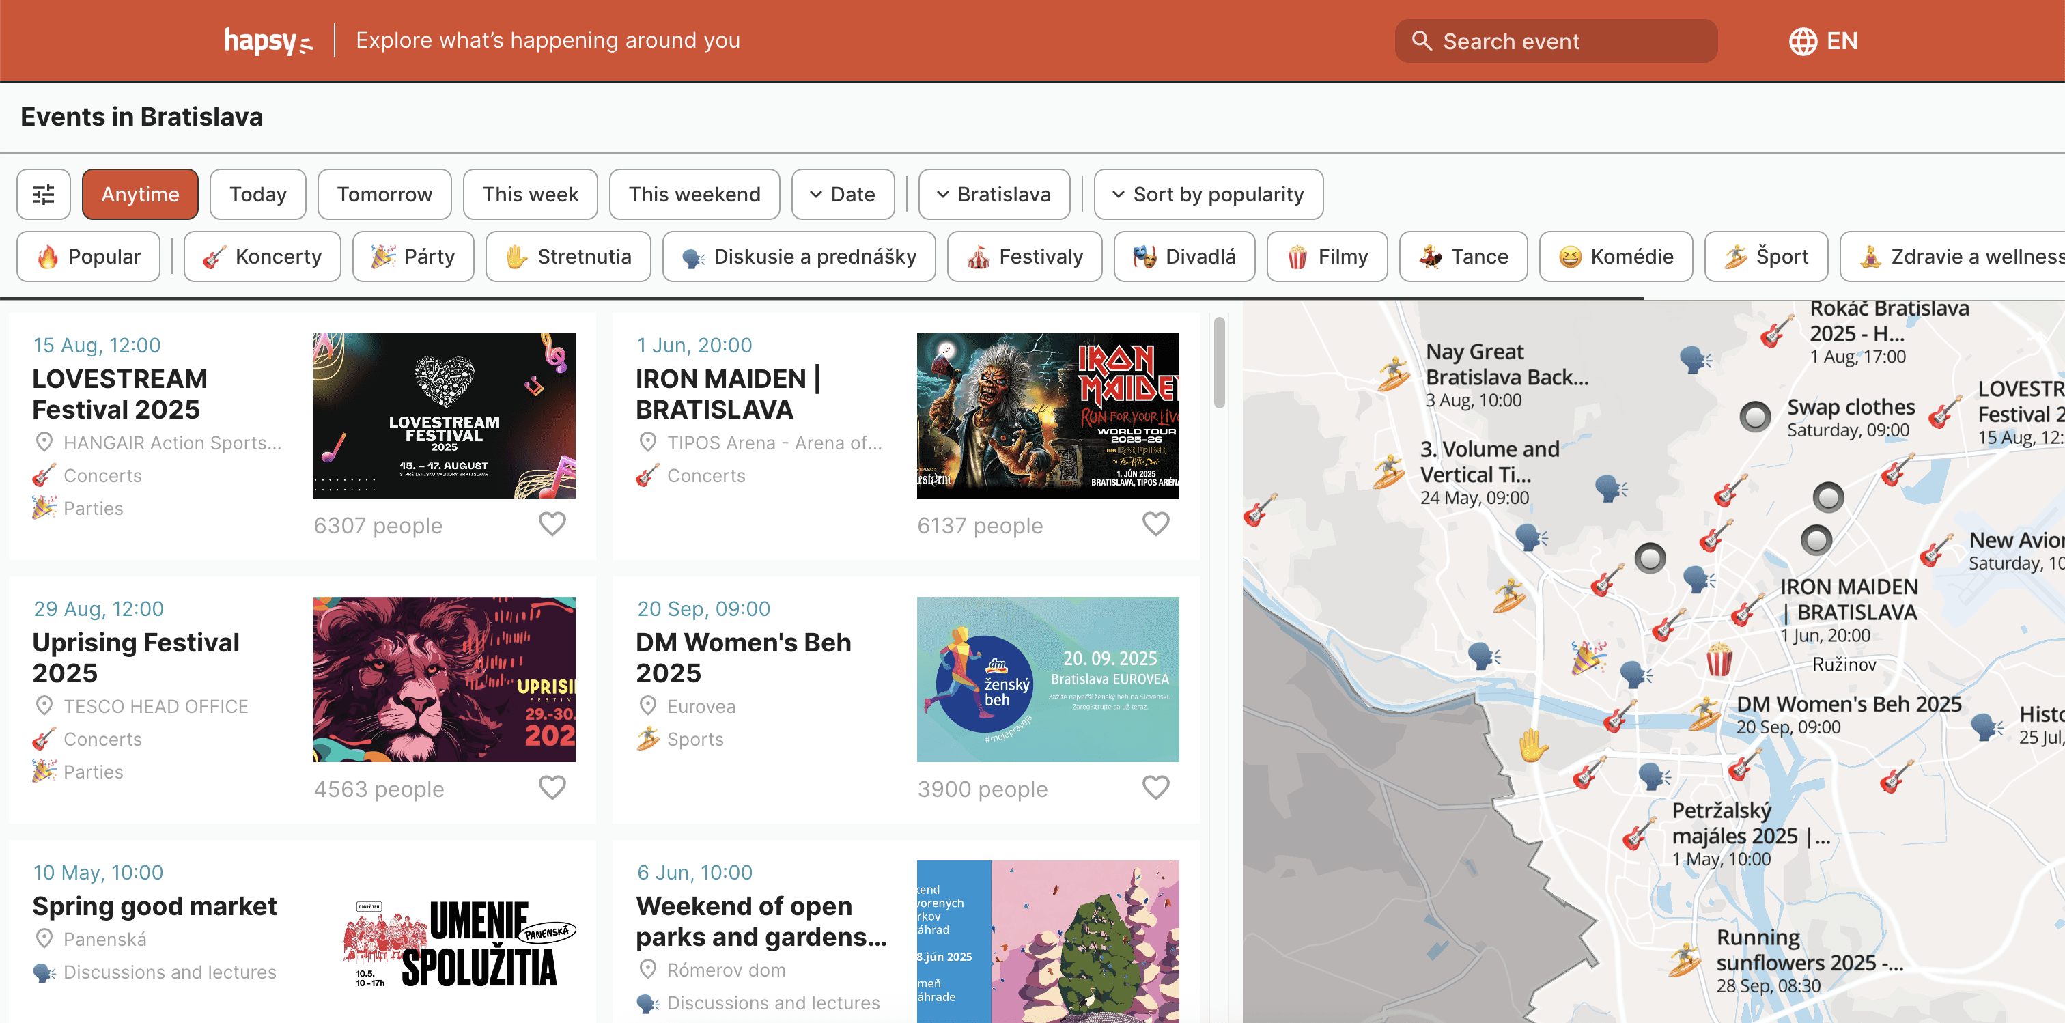Open the Date dropdown
The height and width of the screenshot is (1023, 2065).
coord(843,194)
